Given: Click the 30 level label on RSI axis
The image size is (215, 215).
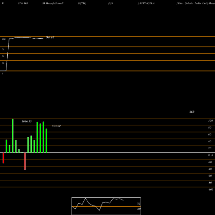Looking at the screenshot, I should (x=3, y=63).
